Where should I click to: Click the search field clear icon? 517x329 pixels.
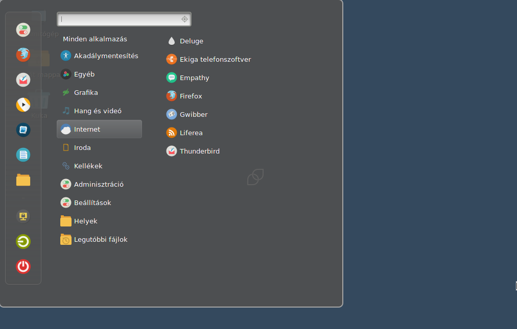click(x=184, y=19)
